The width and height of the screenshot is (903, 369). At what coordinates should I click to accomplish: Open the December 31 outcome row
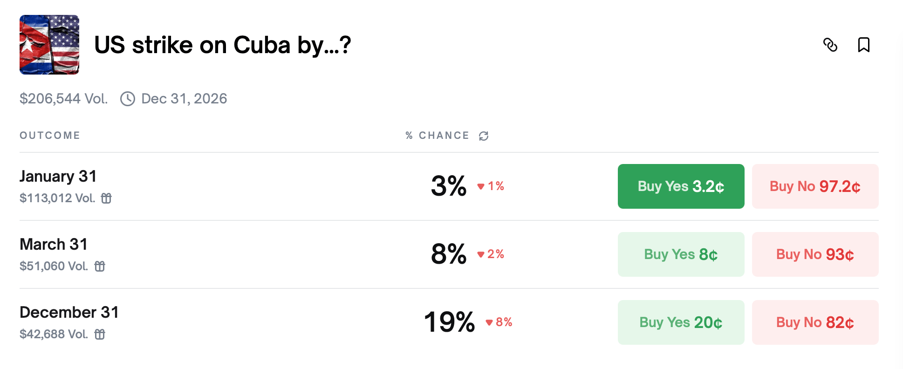point(69,313)
